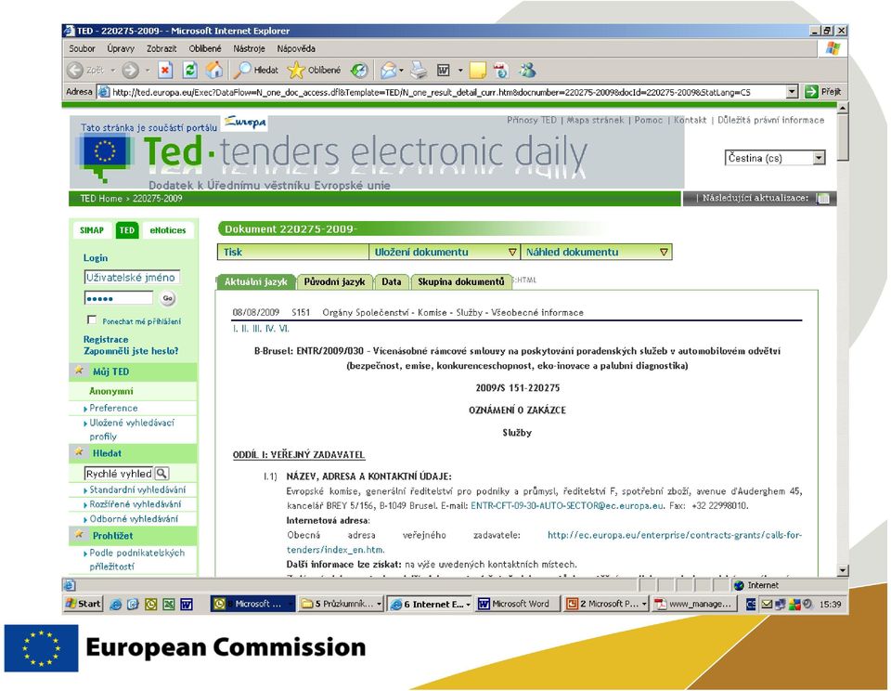Click the Mail envelope icon
The width and height of the screenshot is (891, 691).
click(388, 71)
